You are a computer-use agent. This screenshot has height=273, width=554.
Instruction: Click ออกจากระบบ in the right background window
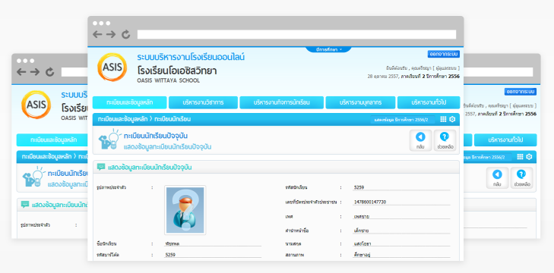tap(520, 92)
